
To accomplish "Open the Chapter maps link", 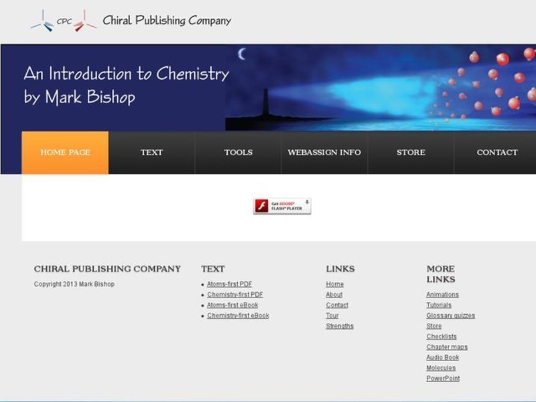I will pyautogui.click(x=446, y=347).
